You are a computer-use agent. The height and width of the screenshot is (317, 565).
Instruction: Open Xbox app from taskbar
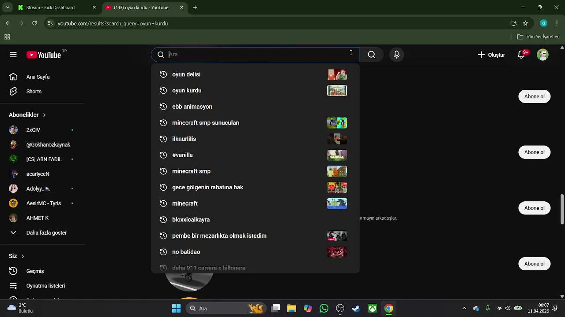pyautogui.click(x=373, y=308)
